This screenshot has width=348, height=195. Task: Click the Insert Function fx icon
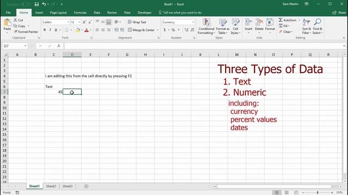click(x=59, y=46)
